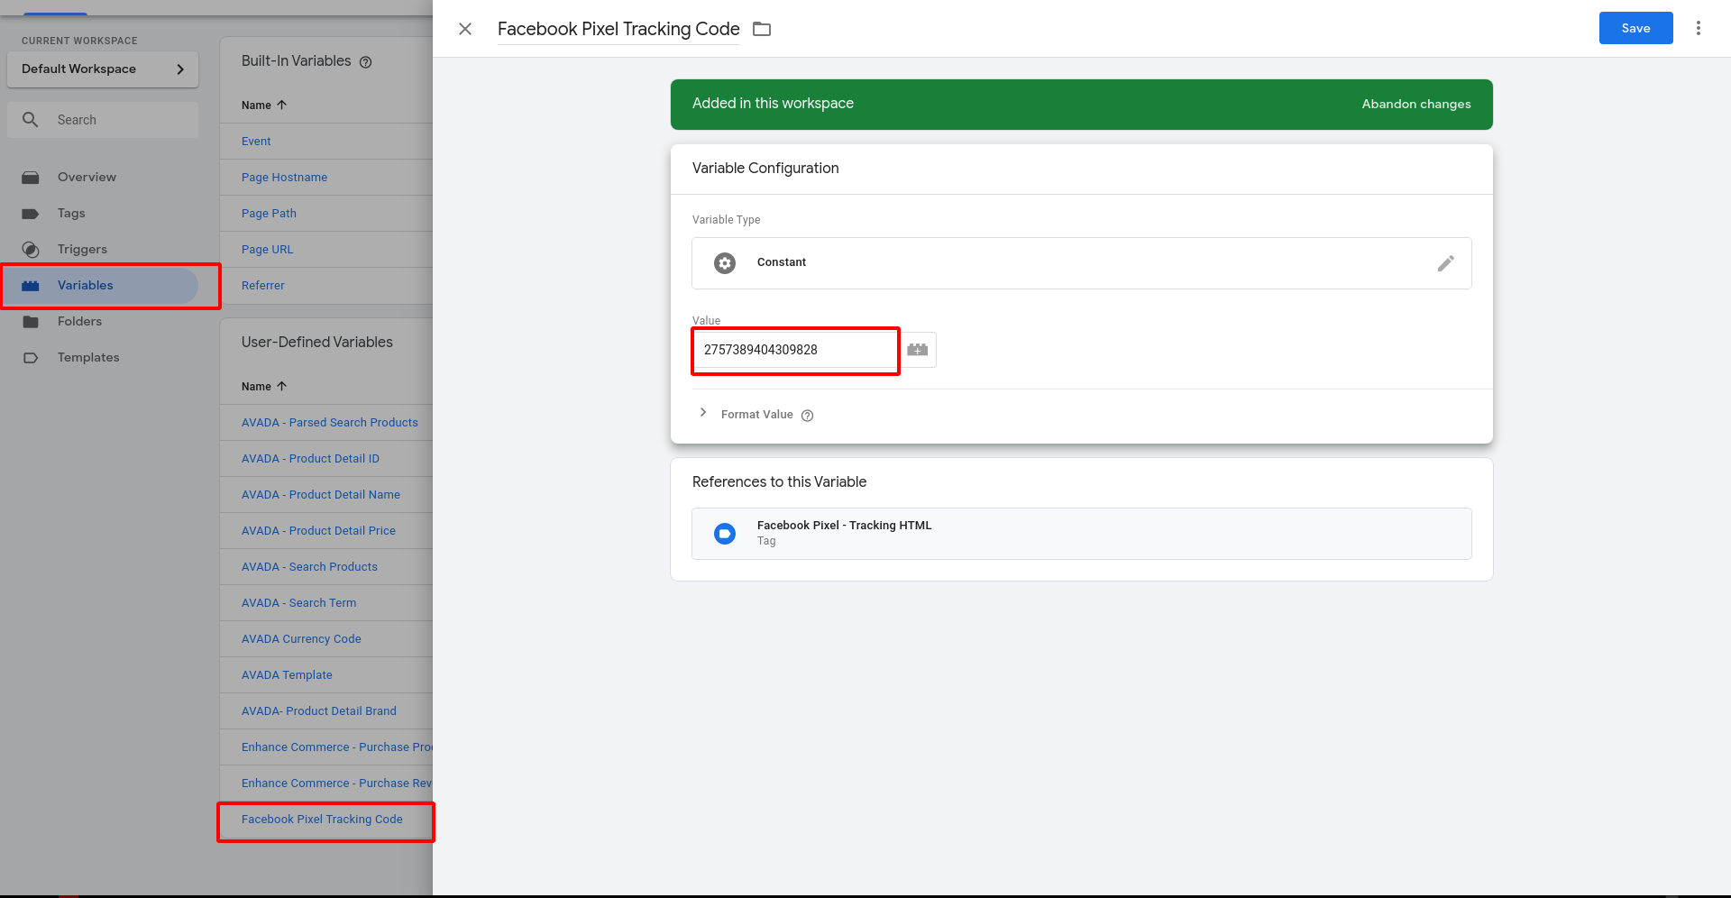Viewport: 1731px width, 898px height.
Task: Open the Event built-in variable
Action: pyautogui.click(x=256, y=142)
